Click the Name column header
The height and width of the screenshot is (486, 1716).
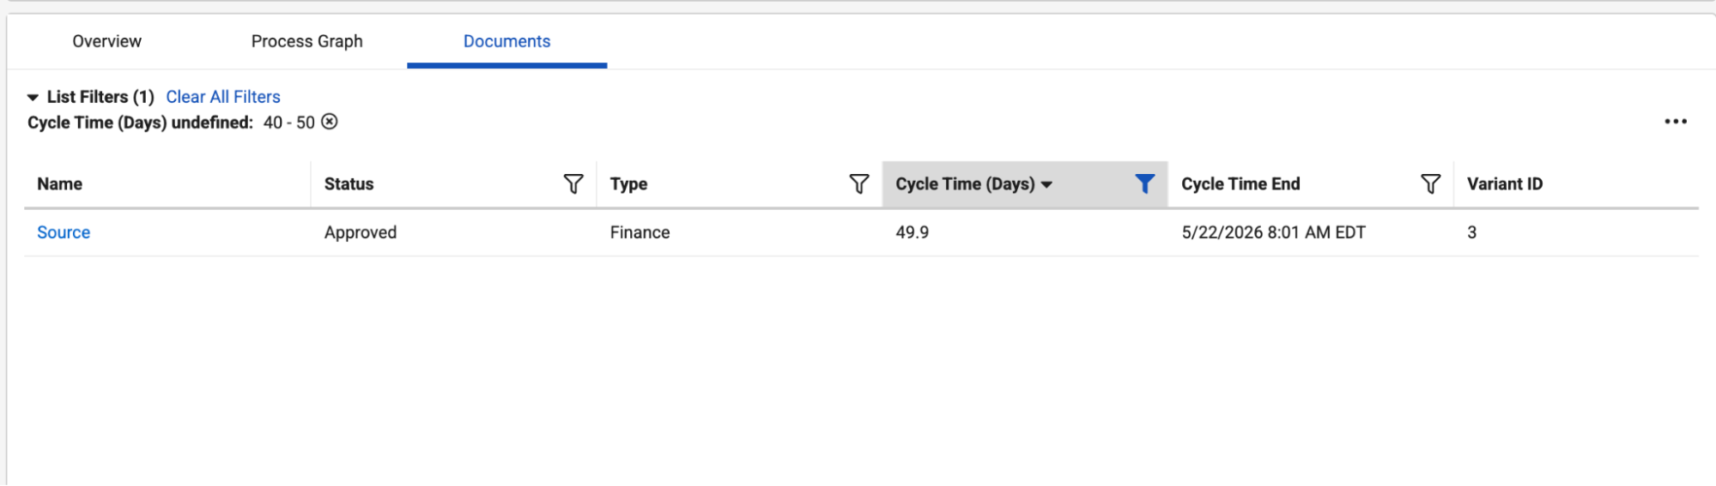[x=60, y=183]
